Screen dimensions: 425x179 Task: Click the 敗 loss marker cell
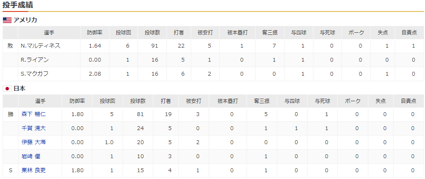[11, 46]
